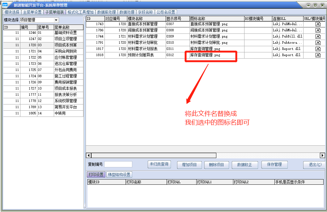Open the 模块选择 dropdown list
This screenshot has height=212, width=327.
pos(56,20)
